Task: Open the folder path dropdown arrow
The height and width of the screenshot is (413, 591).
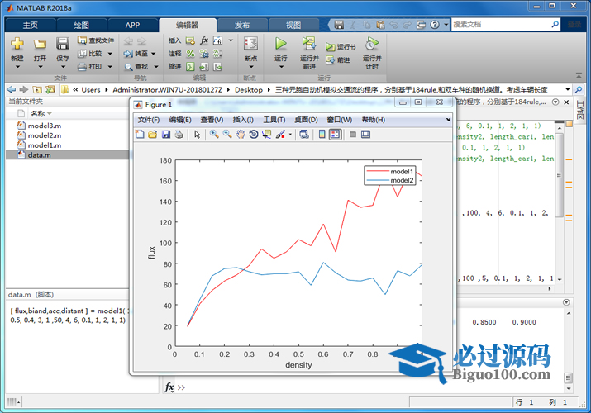Action: 568,89
